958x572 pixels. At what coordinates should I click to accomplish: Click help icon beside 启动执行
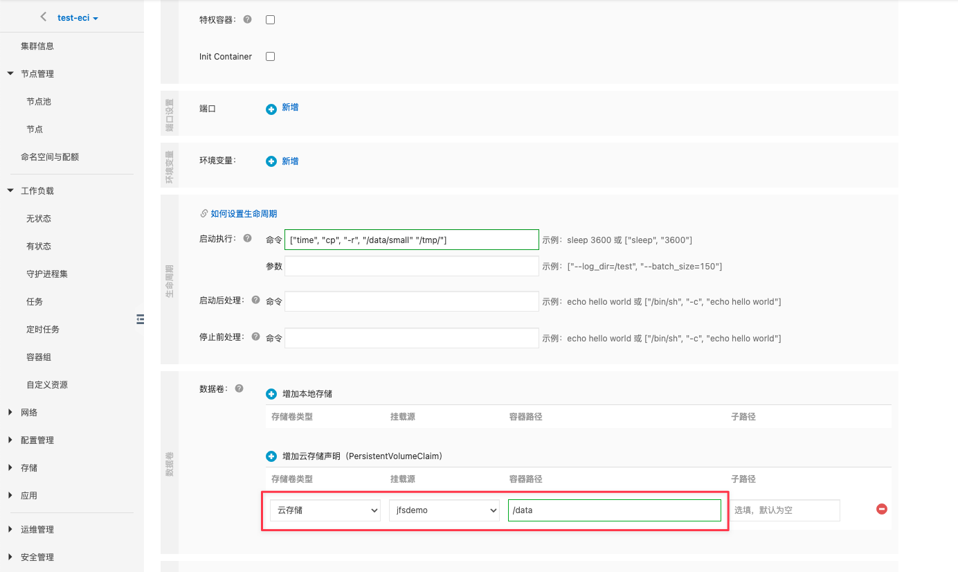[x=248, y=238]
